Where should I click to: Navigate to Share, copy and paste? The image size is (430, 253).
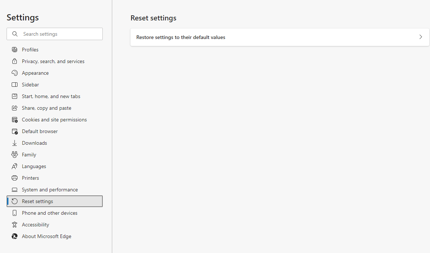pos(55,108)
